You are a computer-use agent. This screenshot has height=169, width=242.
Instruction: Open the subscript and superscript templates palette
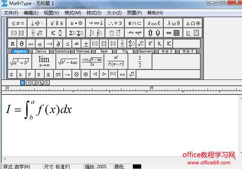tap(56, 33)
